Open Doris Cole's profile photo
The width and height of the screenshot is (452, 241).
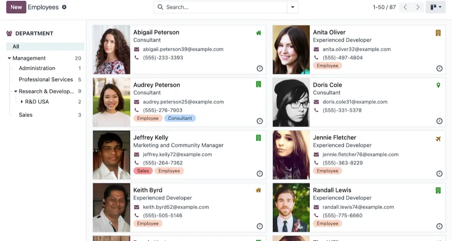(x=291, y=102)
